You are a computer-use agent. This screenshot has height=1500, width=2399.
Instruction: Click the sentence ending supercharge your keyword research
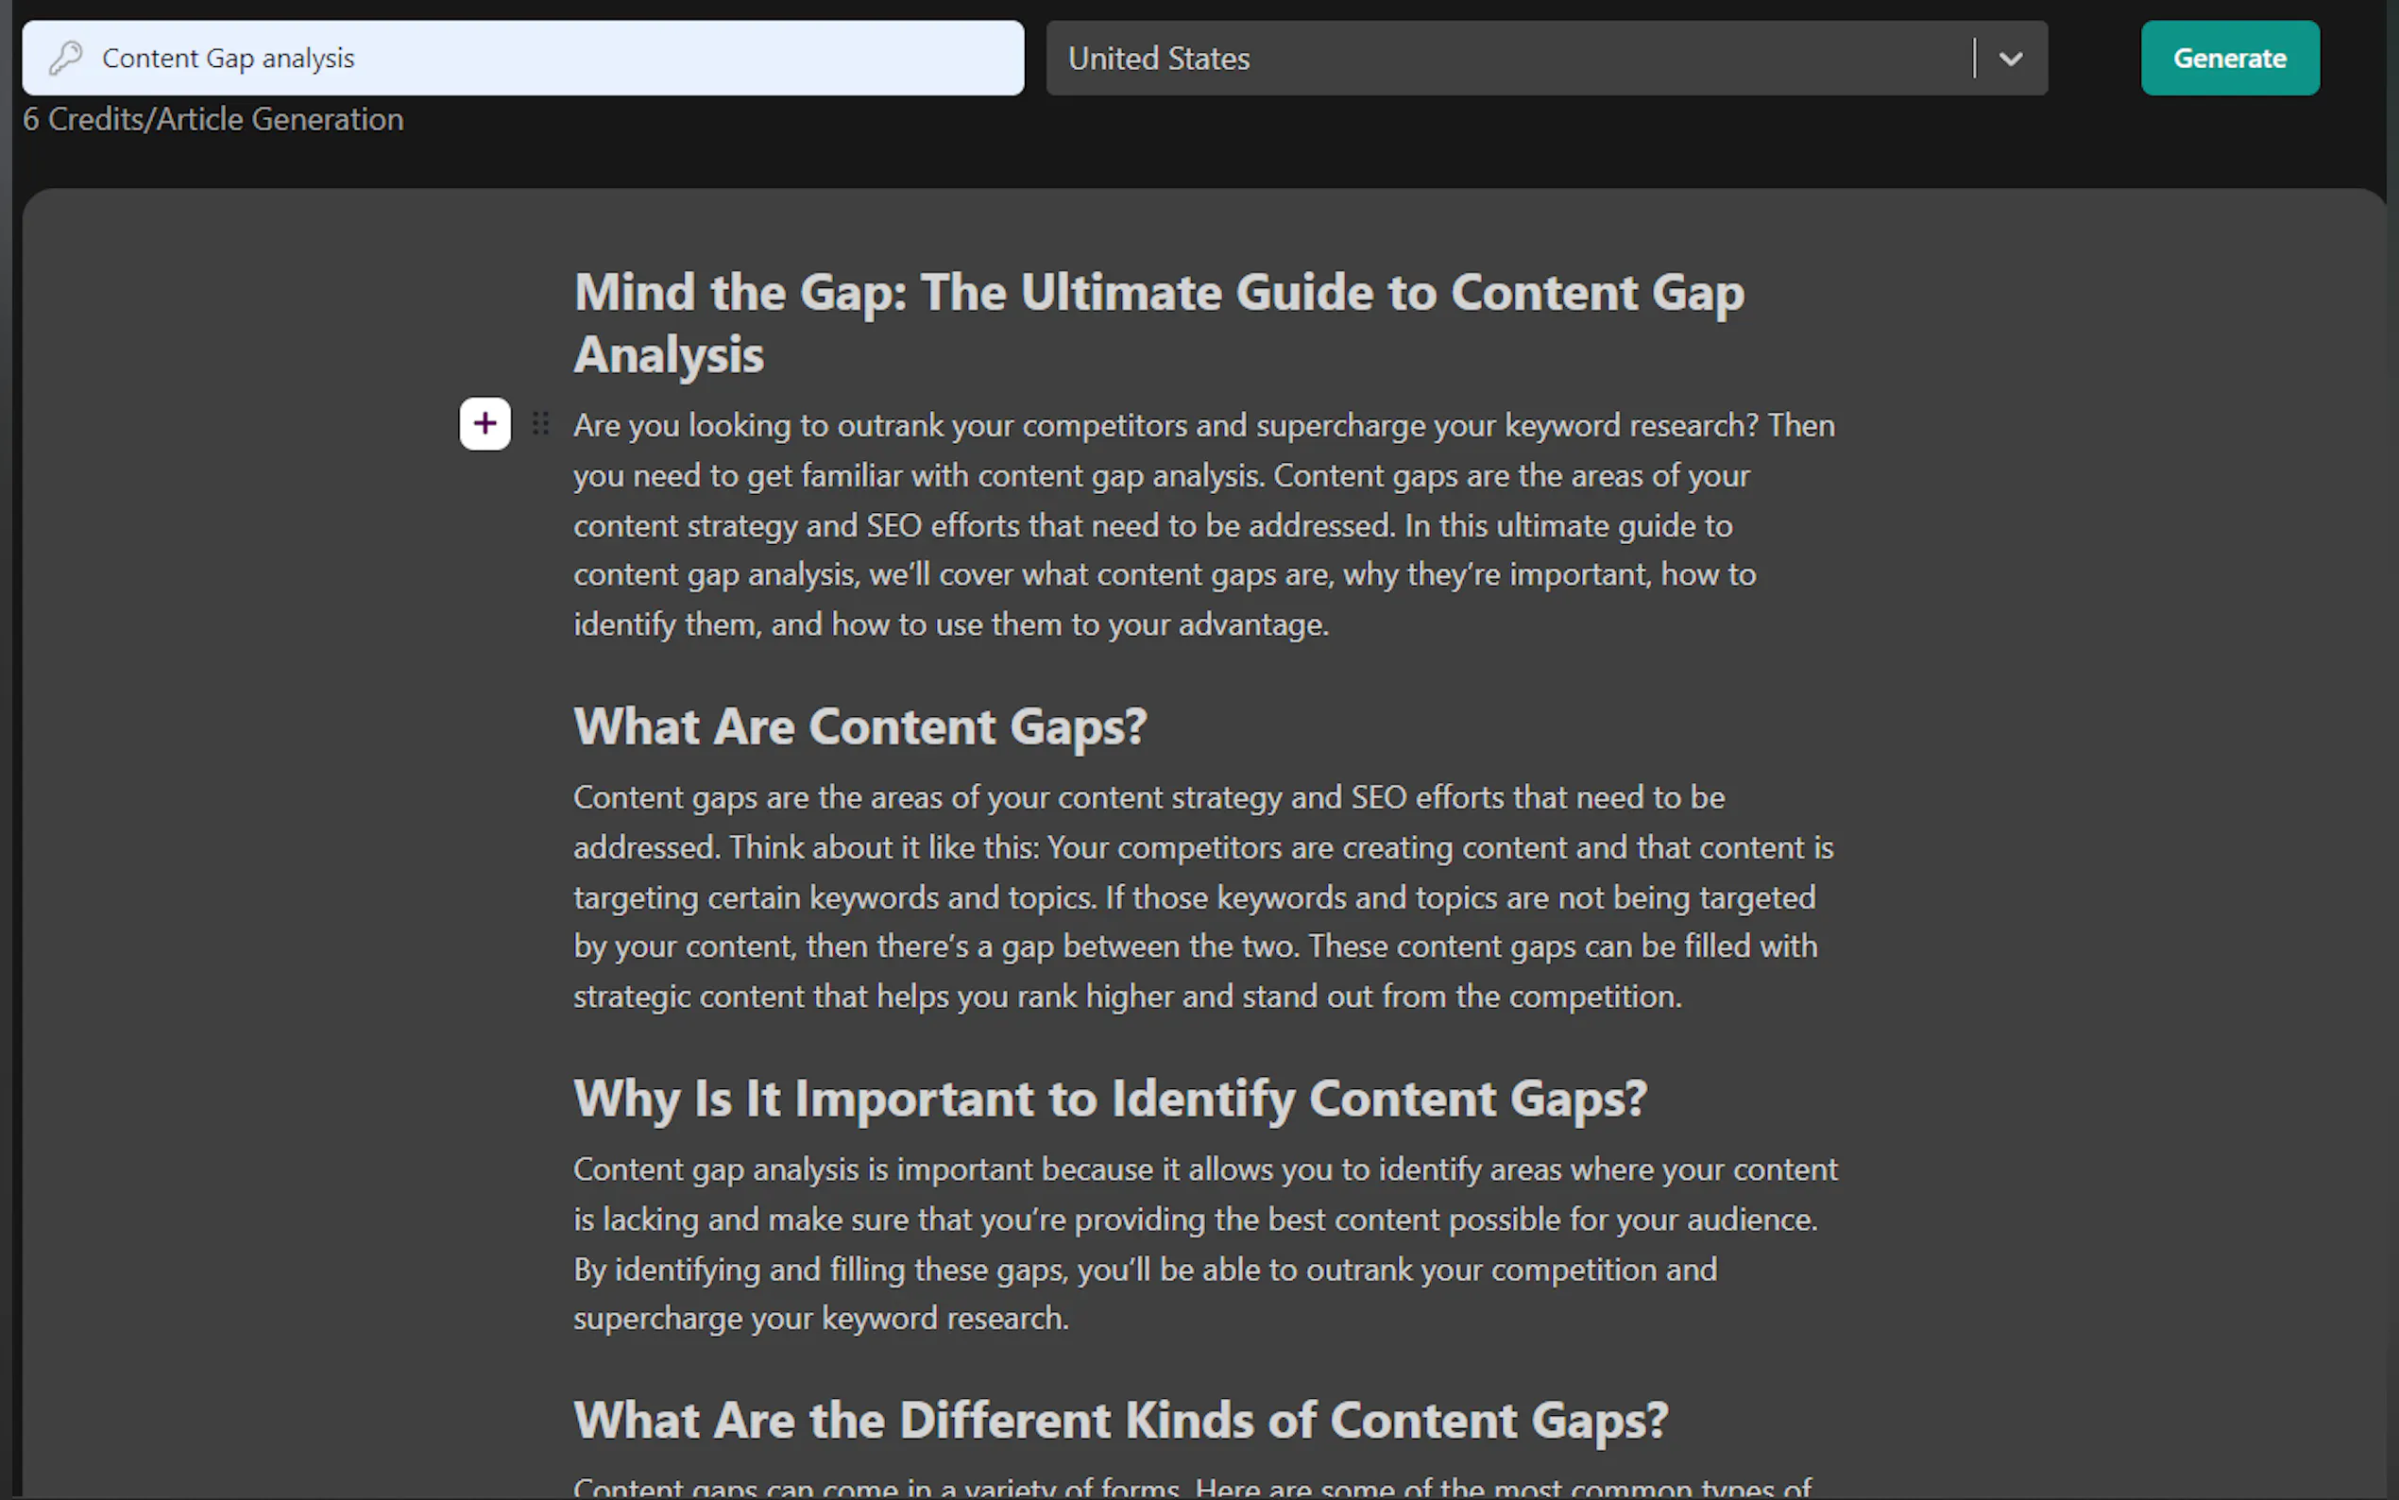click(x=820, y=1319)
